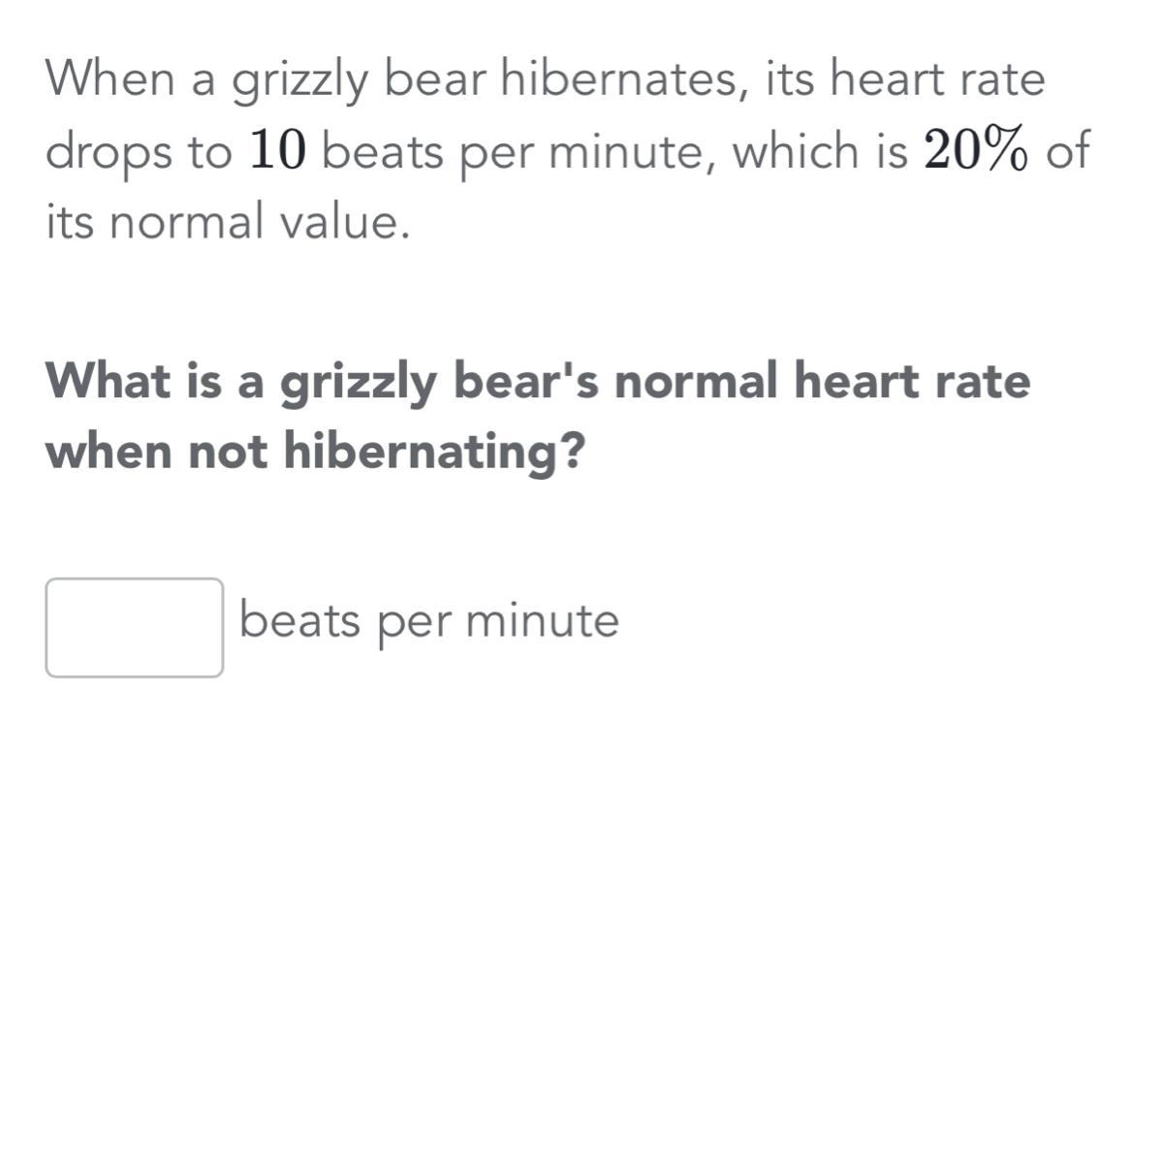This screenshot has width=1162, height=1163.
Task: Click the bold word 'What' in the question
Action: pos(108,381)
